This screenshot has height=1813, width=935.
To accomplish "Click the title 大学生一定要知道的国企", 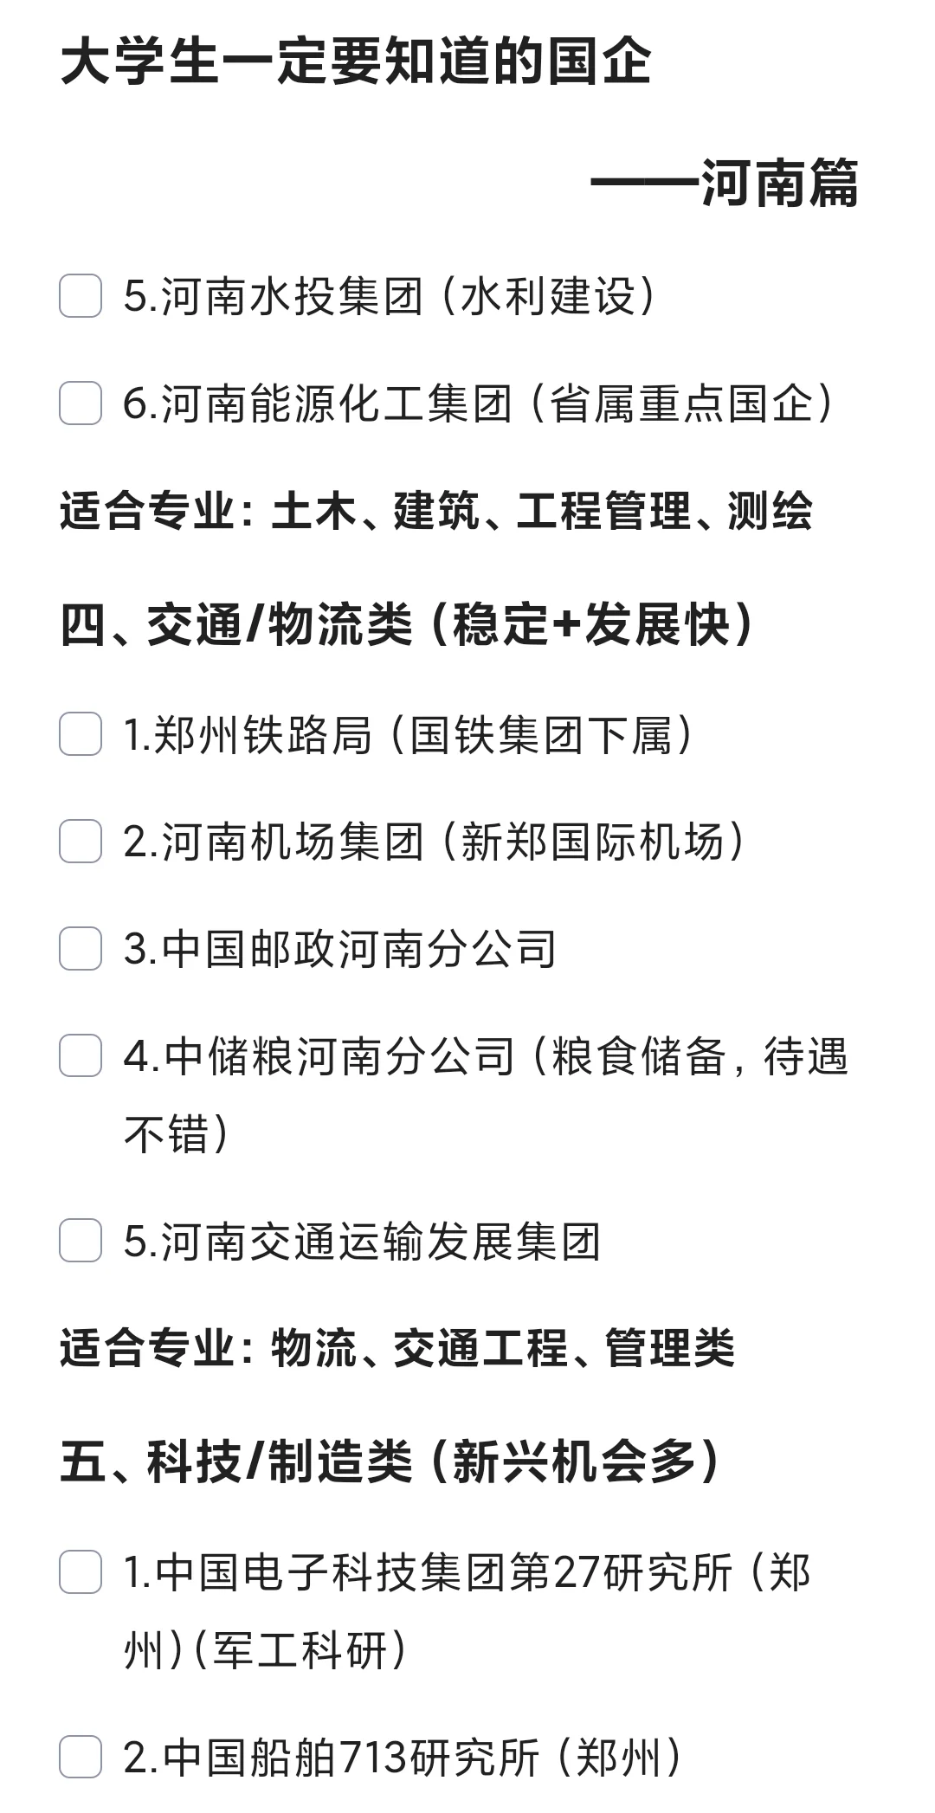I will coord(355,62).
